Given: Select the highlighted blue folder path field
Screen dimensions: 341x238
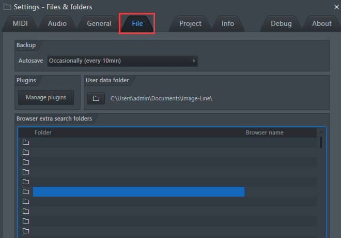Looking at the screenshot, I should point(138,191).
